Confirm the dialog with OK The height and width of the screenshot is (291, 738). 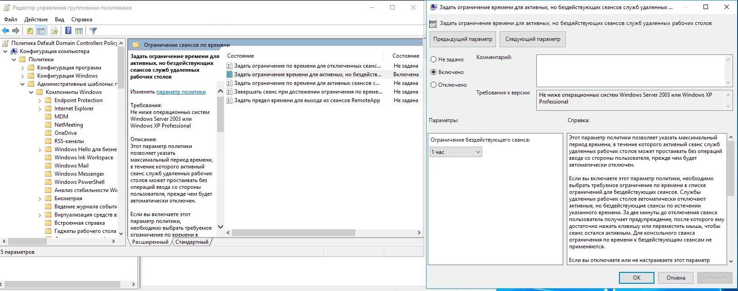coord(637,278)
